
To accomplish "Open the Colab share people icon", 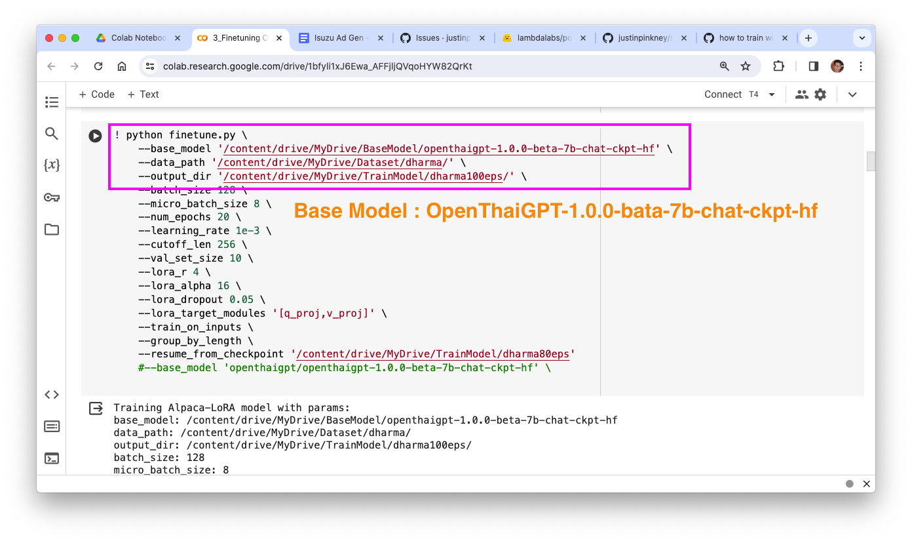I will (x=801, y=94).
